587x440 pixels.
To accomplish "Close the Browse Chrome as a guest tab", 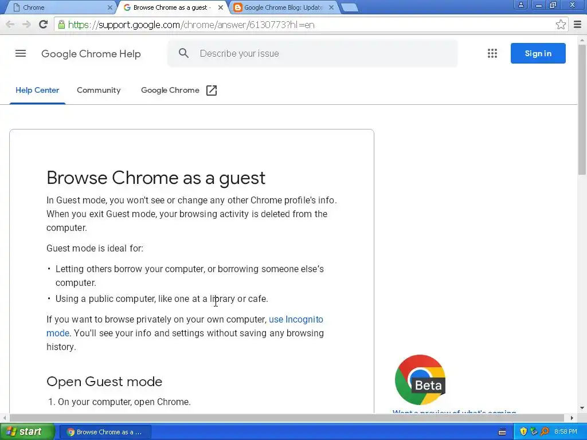I will (x=221, y=7).
